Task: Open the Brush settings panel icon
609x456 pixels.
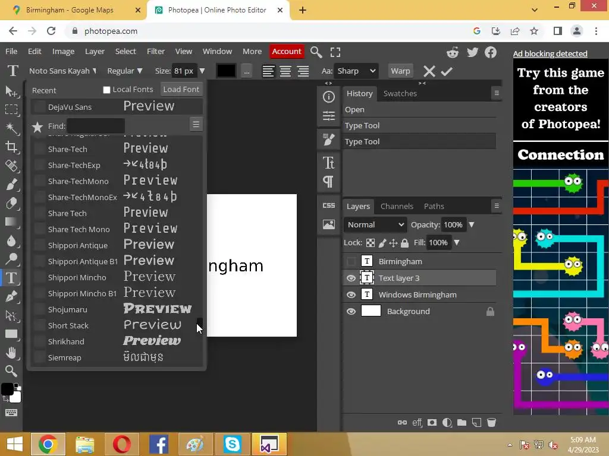Action: (328, 139)
